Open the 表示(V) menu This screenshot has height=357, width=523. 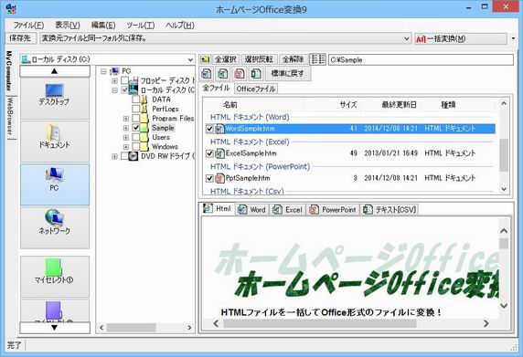pos(68,25)
